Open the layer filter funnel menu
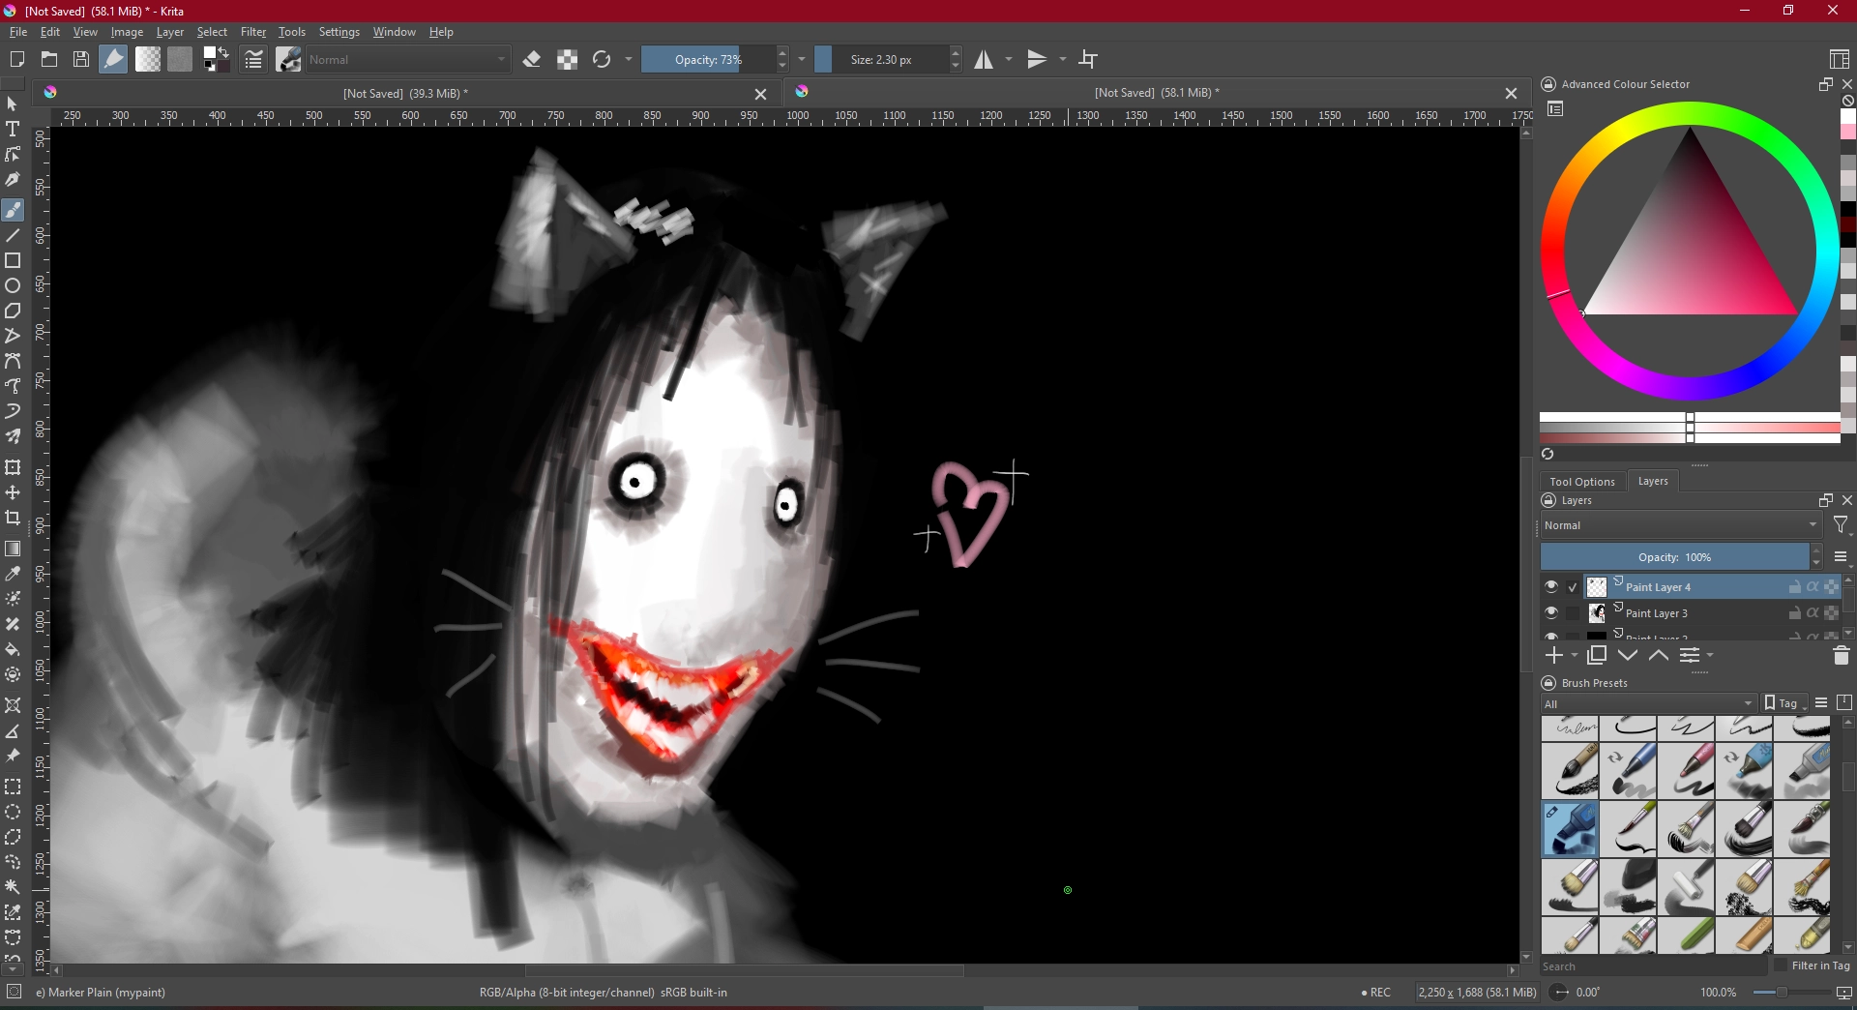The width and height of the screenshot is (1857, 1010). [1842, 525]
